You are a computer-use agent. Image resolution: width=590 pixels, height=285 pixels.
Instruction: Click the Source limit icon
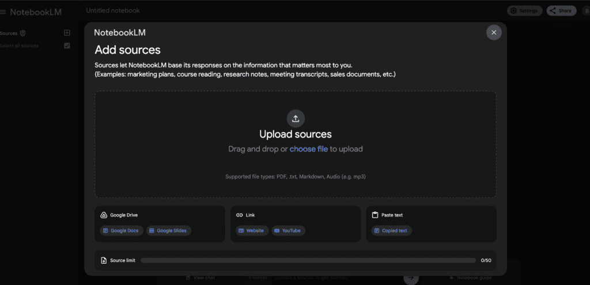pos(104,260)
